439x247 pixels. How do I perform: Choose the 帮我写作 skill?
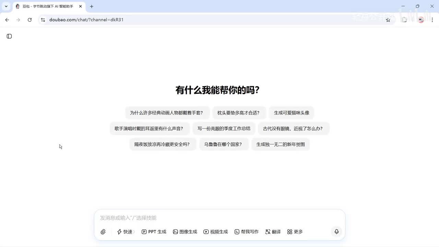click(x=247, y=232)
